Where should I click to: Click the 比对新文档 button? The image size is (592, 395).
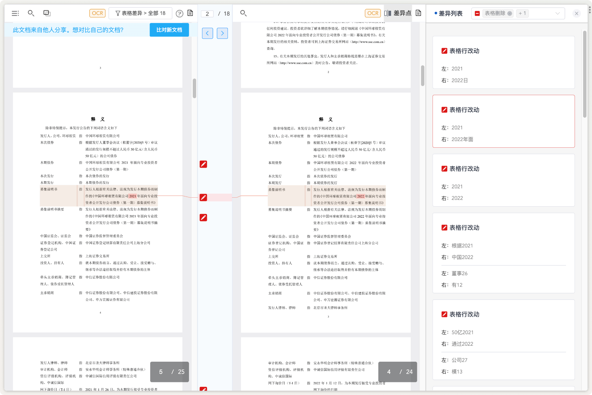point(169,30)
